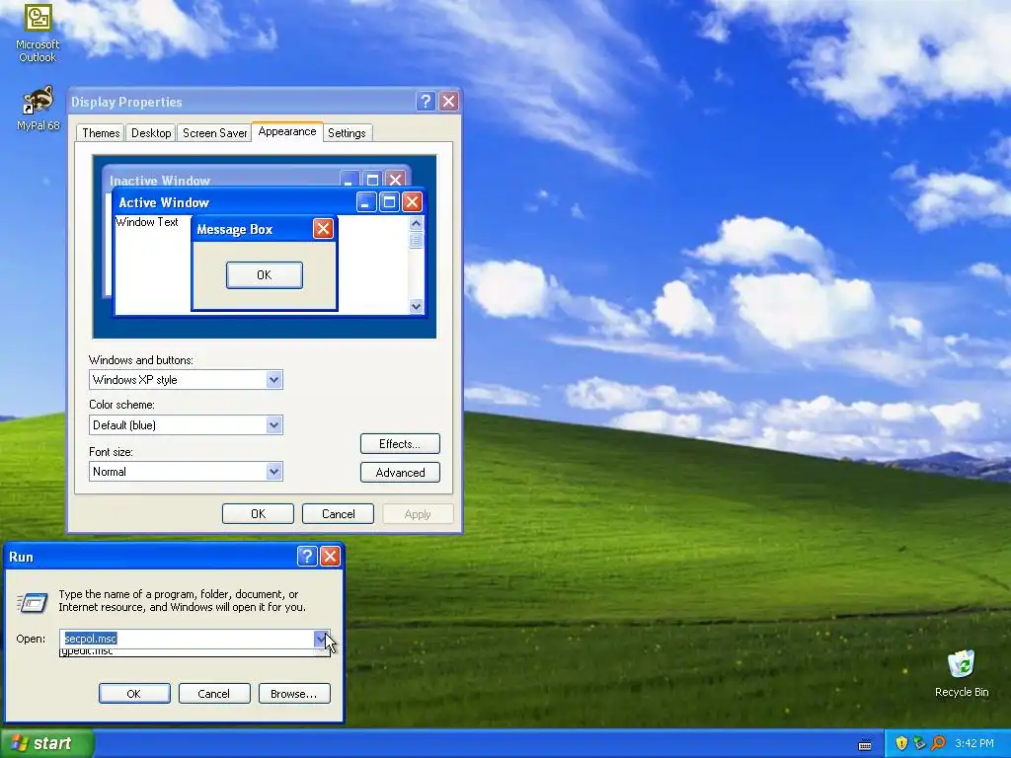Click the preview Message Box title
The width and height of the screenshot is (1011, 758).
tap(235, 229)
